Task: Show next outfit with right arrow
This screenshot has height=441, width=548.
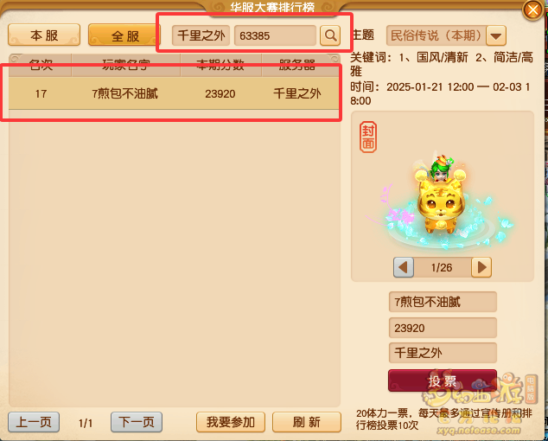Action: 481,267
